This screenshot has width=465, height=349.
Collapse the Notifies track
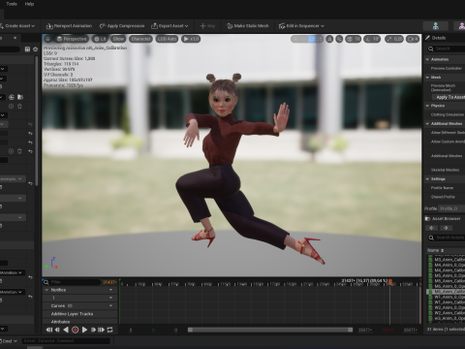[46, 290]
